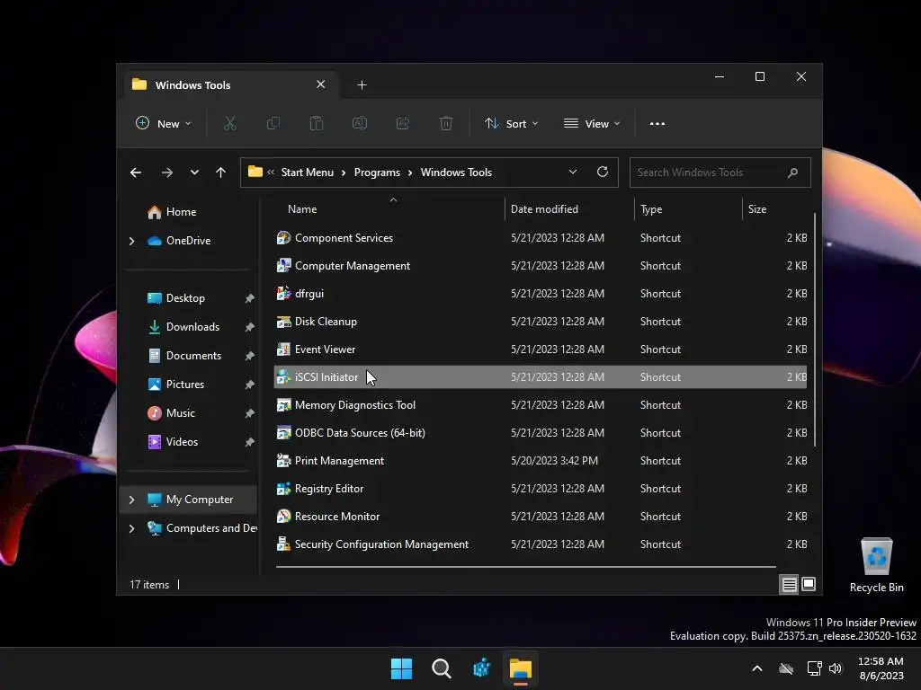Select the iSCSI Initiator row
Viewport: 921px width, 690px height.
click(x=541, y=377)
